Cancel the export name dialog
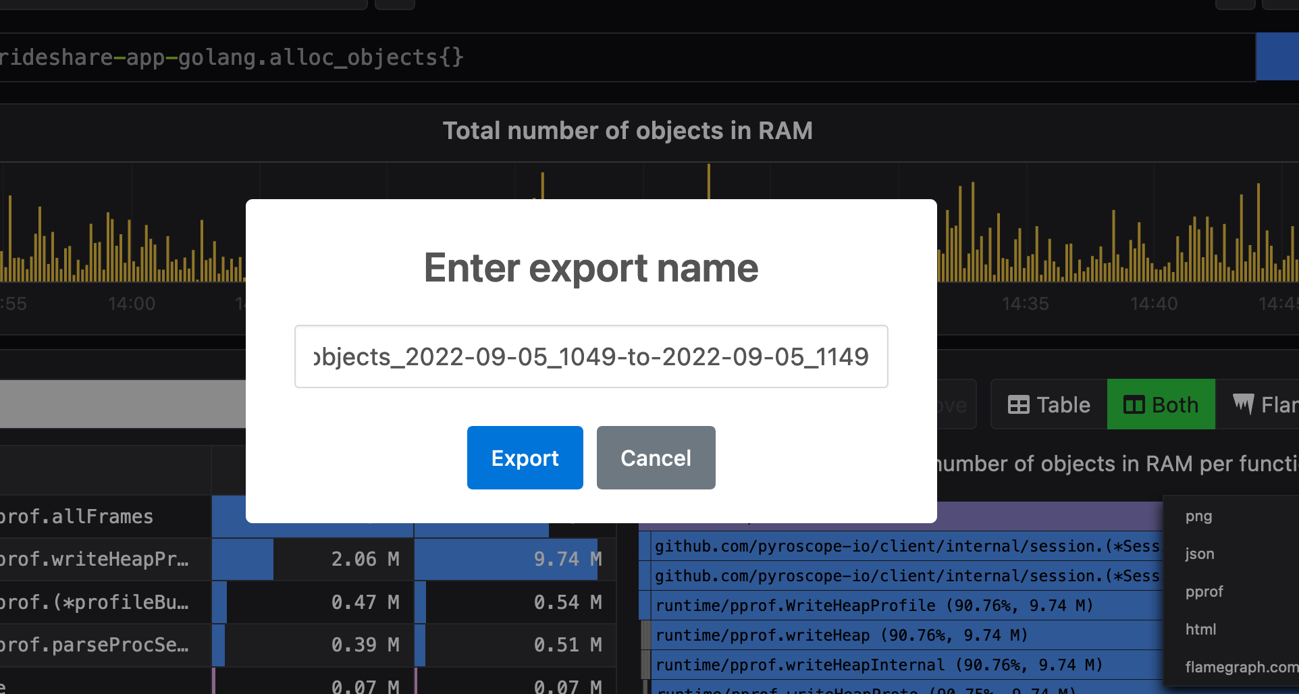The width and height of the screenshot is (1299, 694). (656, 458)
